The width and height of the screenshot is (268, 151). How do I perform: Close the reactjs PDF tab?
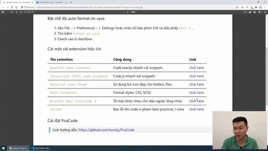pyautogui.click(x=32, y=3)
